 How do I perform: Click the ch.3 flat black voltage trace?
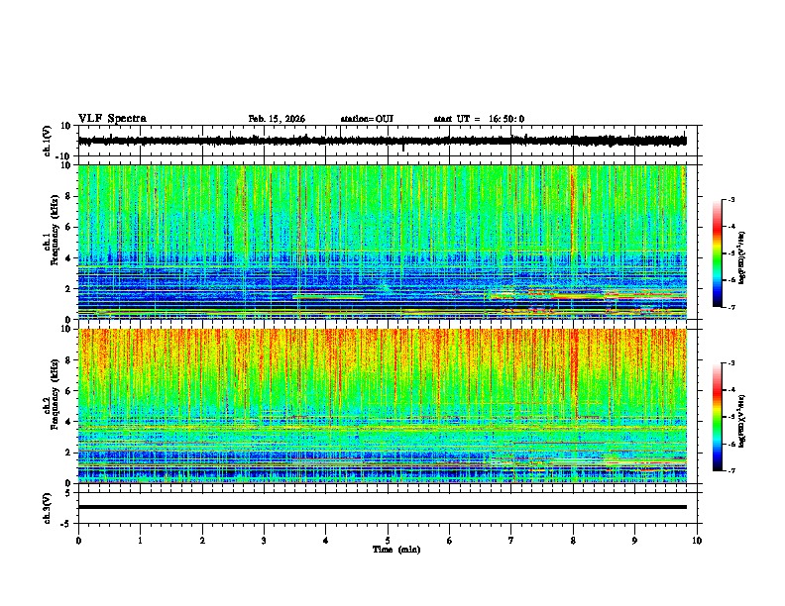(x=382, y=507)
